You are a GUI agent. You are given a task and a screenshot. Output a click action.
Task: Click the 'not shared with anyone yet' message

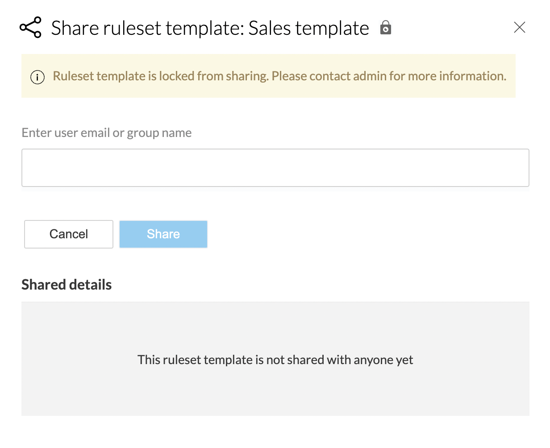coord(275,360)
